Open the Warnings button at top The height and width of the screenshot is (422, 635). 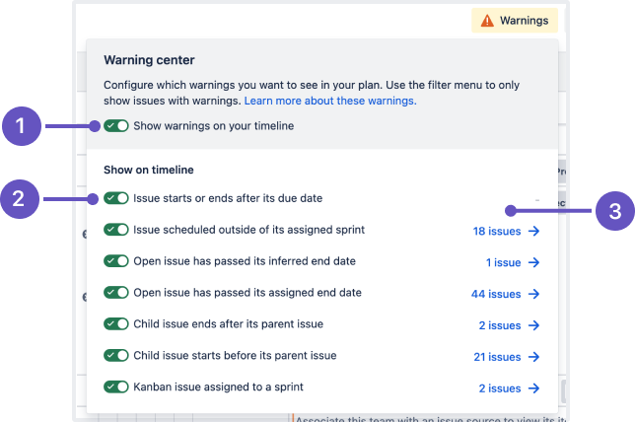click(515, 21)
